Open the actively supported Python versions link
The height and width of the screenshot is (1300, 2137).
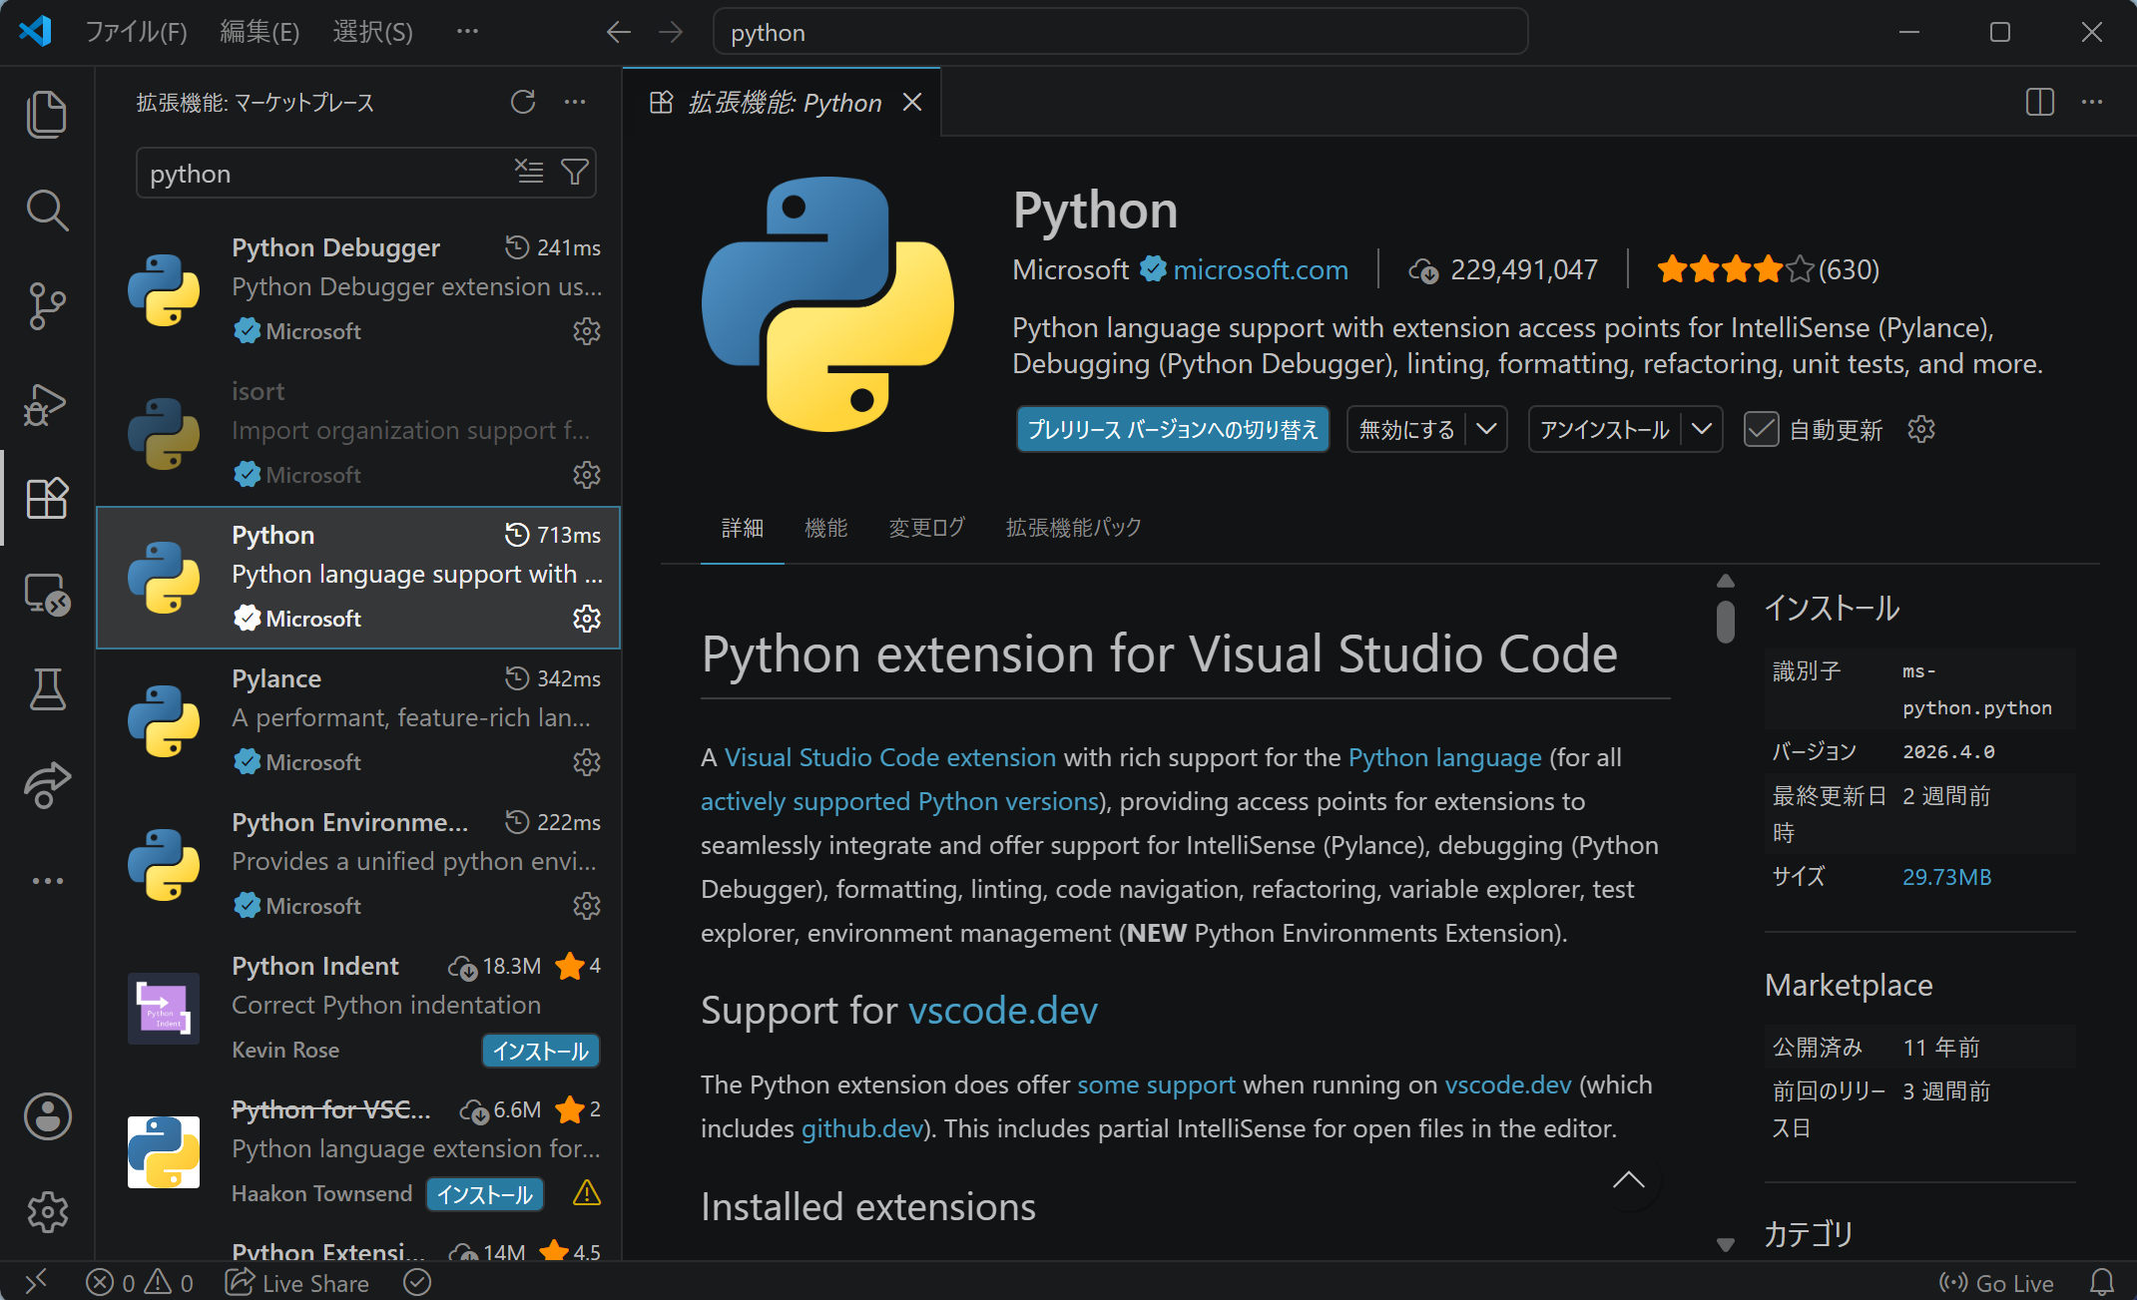coord(899,801)
